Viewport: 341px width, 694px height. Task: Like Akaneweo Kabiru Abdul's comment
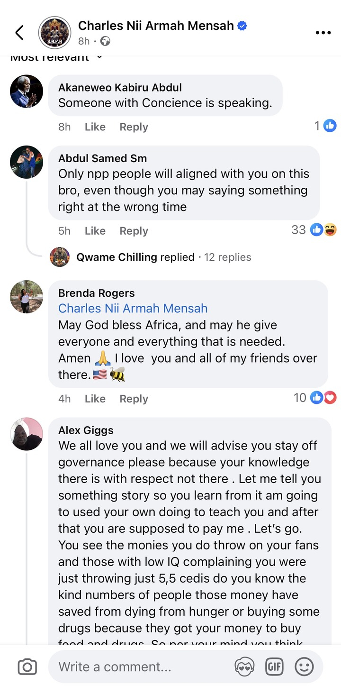95,127
